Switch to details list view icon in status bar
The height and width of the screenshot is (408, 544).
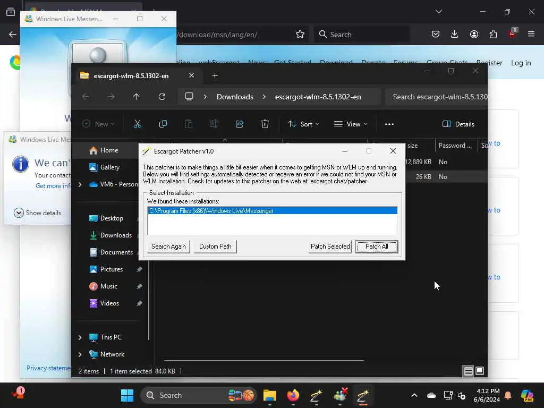(x=468, y=371)
